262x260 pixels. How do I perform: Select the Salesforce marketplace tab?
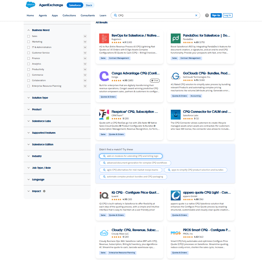(75, 5)
